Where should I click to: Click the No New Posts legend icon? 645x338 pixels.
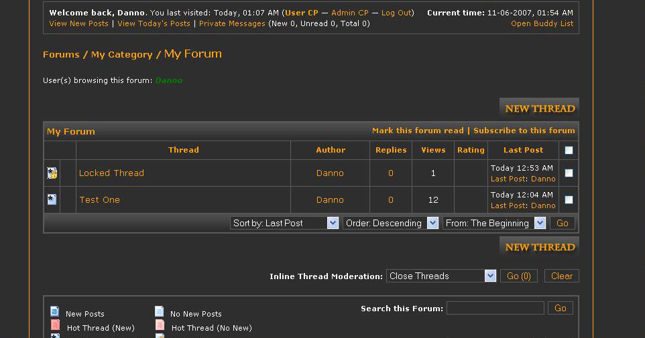[160, 312]
